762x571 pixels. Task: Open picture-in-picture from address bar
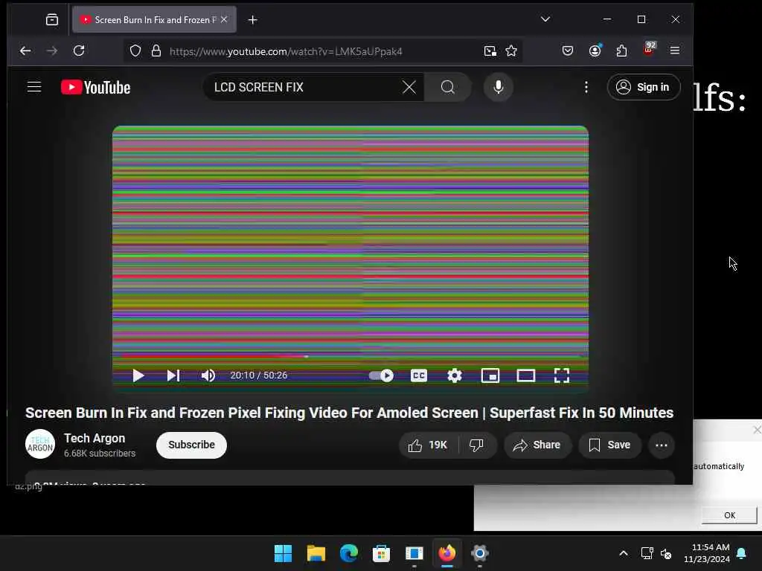pos(490,51)
